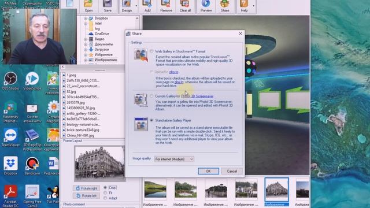Click the Custom Gallery option icon

141,100
